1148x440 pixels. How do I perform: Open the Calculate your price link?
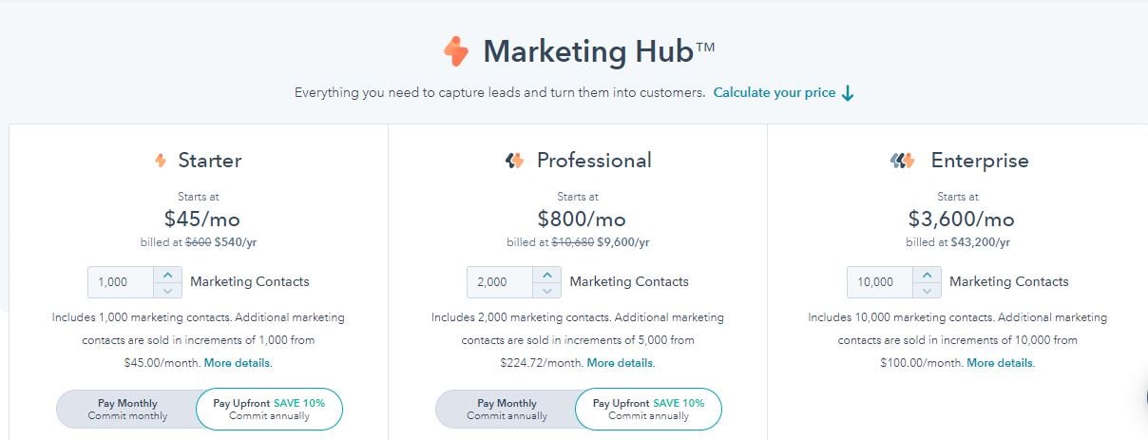(775, 93)
